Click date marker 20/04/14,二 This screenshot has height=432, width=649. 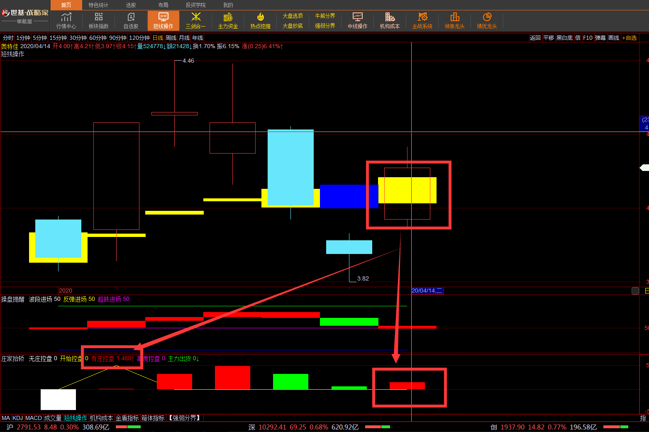tap(427, 290)
